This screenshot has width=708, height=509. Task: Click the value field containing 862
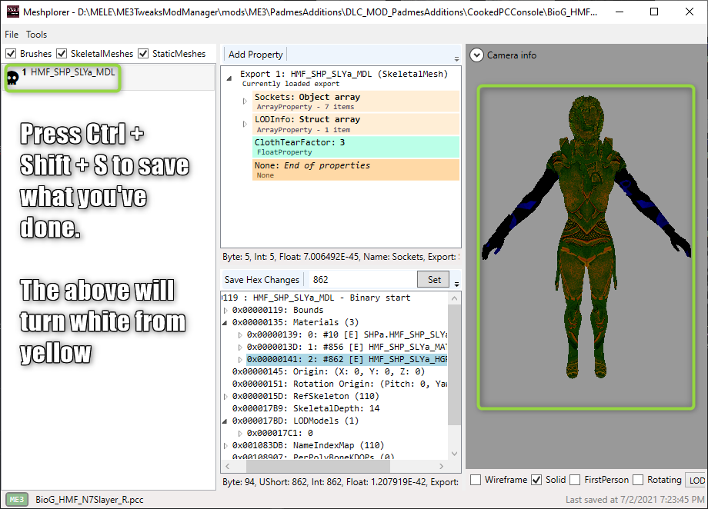tap(362, 280)
